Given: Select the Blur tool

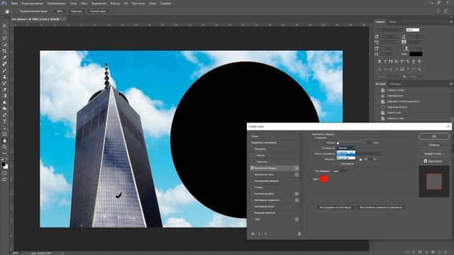Looking at the screenshot, I should pyautogui.click(x=4, y=102).
